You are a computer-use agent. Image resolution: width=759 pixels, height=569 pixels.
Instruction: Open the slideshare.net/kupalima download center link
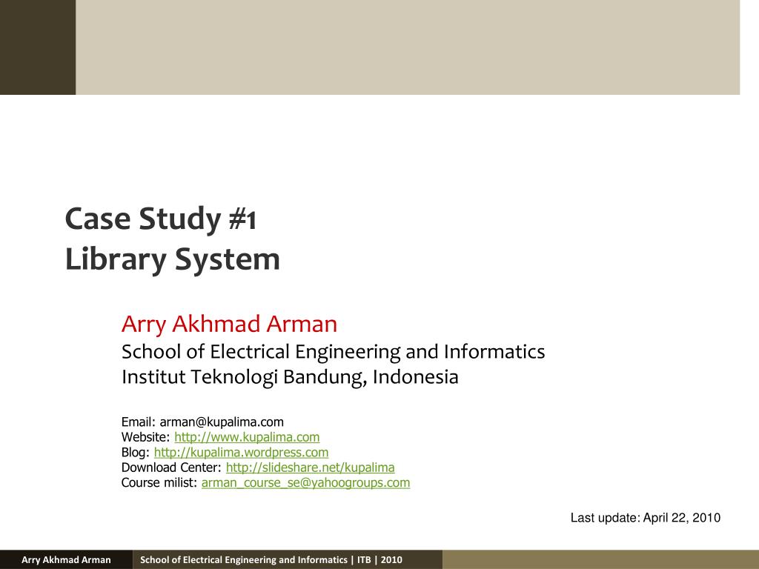pyautogui.click(x=309, y=467)
